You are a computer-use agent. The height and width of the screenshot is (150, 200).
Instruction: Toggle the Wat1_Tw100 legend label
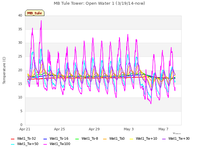point(60,144)
